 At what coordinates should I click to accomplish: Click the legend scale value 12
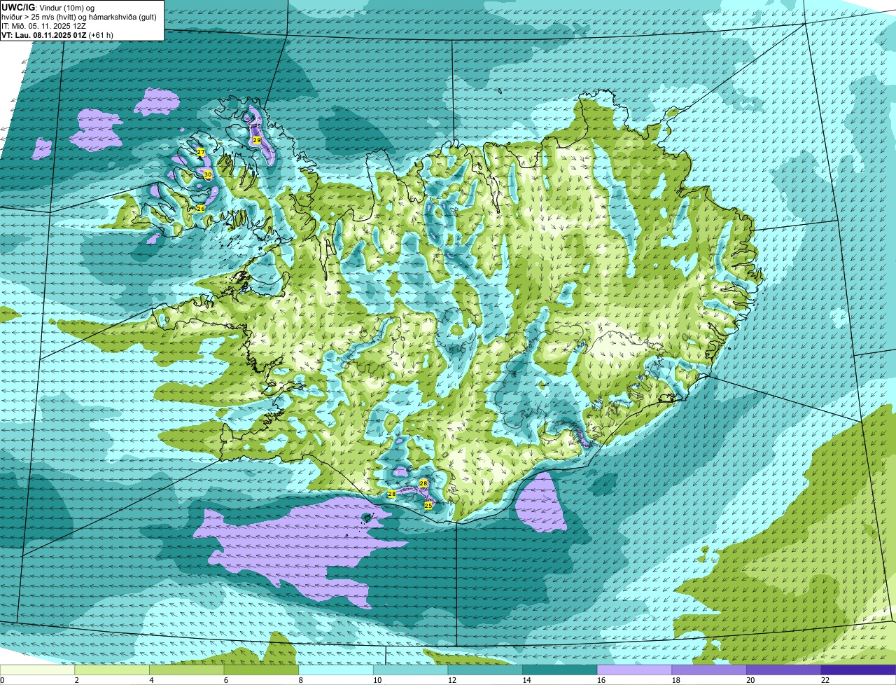point(451,680)
